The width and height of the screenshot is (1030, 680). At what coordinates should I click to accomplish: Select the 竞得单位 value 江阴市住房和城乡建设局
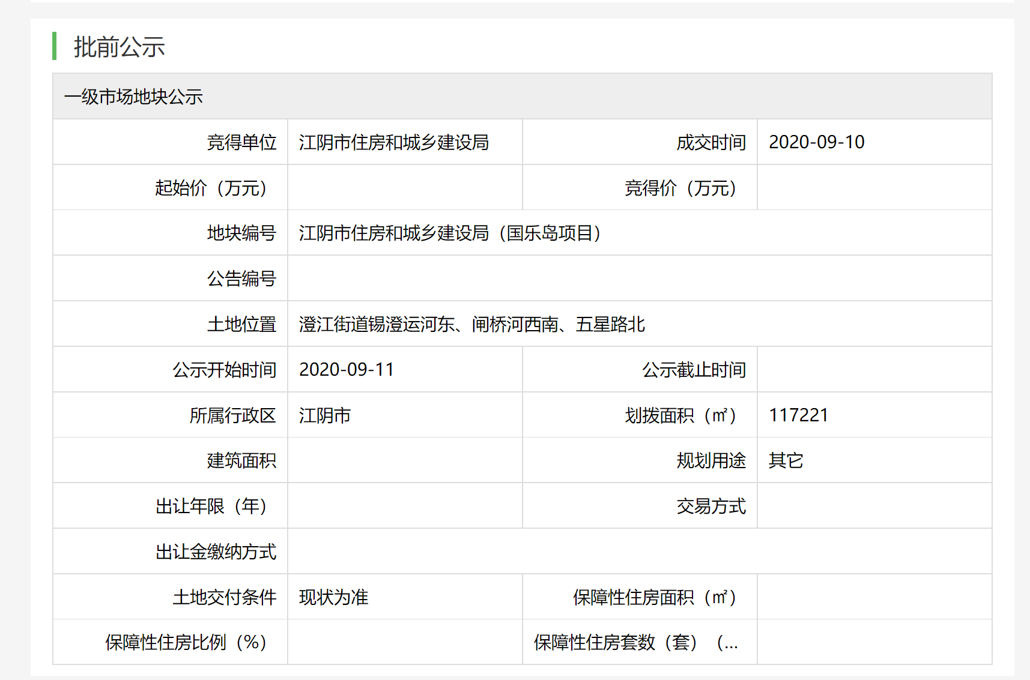coord(394,142)
